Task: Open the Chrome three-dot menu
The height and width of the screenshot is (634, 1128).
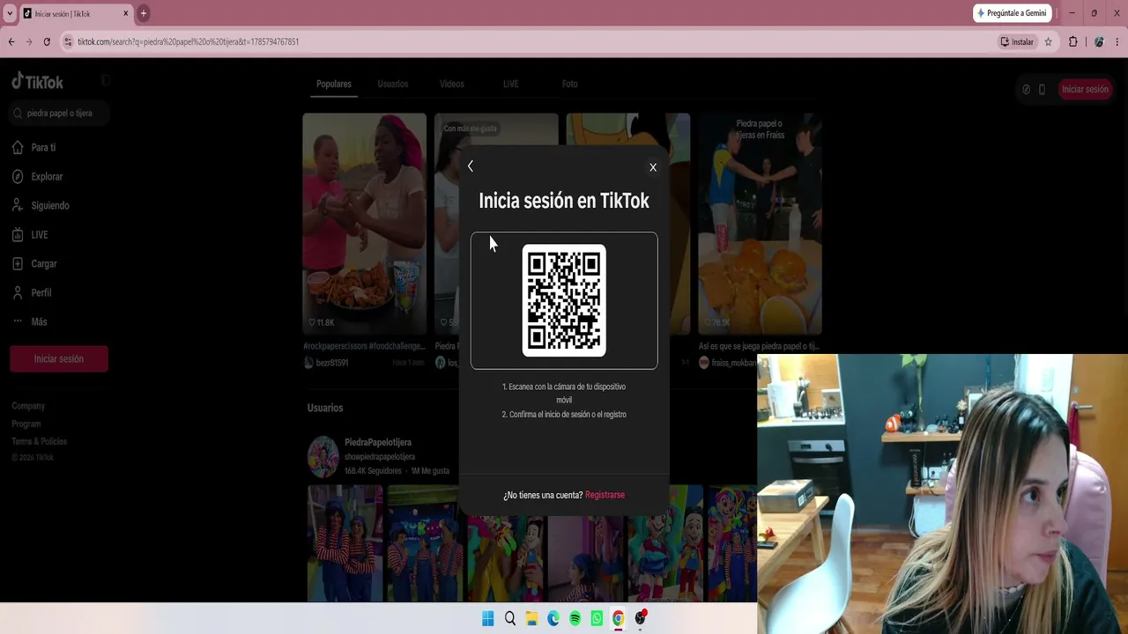Action: coord(1117,41)
